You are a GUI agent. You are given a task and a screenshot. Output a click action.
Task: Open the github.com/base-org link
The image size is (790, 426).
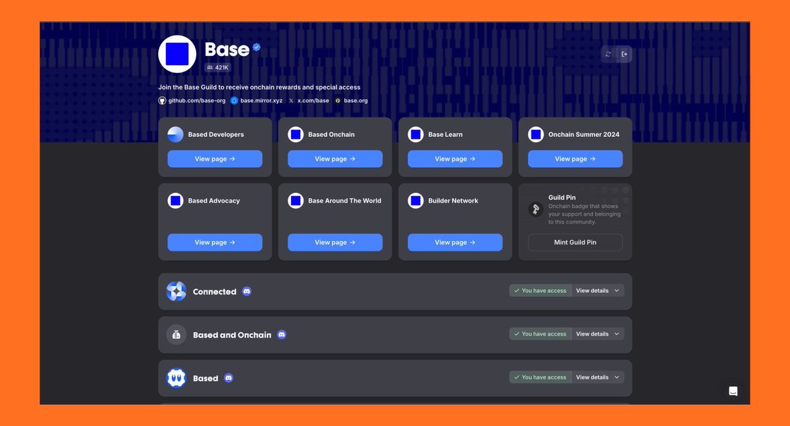click(196, 101)
